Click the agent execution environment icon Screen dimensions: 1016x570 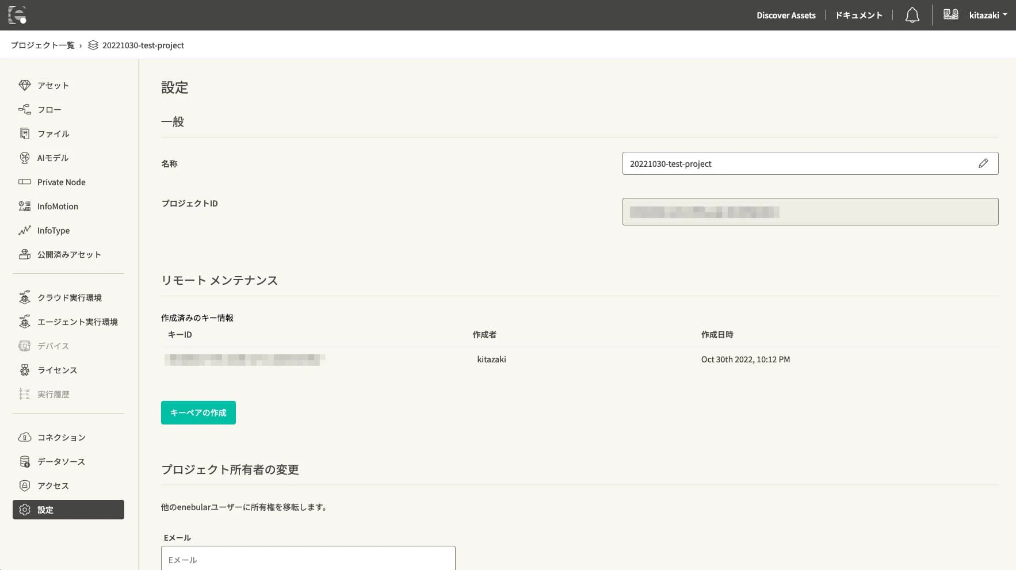(x=24, y=322)
